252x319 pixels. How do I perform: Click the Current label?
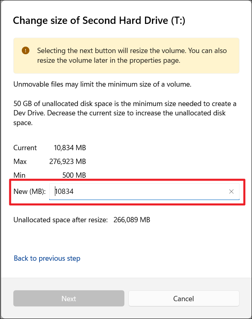[25, 148]
